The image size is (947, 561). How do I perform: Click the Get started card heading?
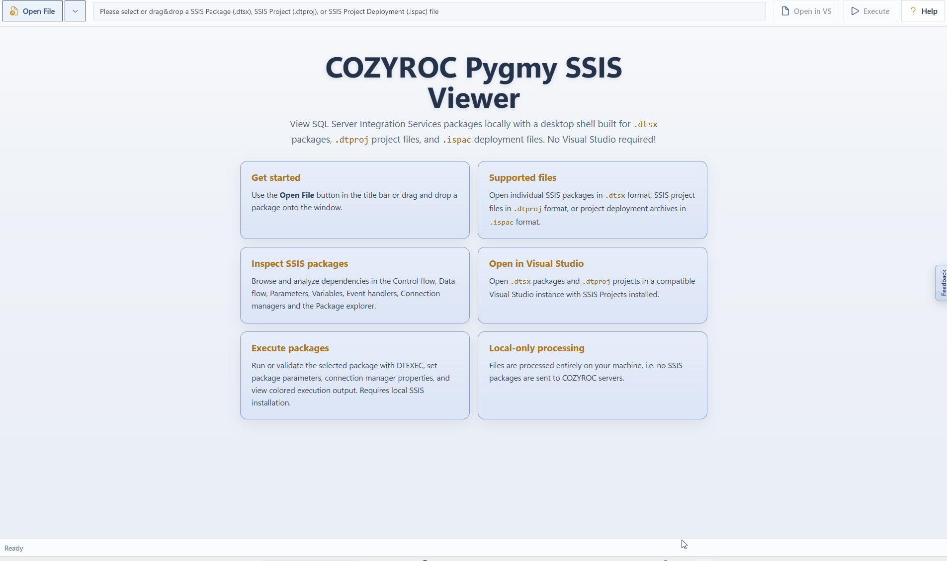(276, 177)
